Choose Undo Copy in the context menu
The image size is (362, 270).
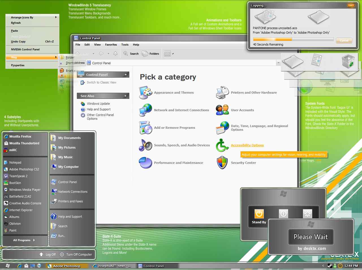pyautogui.click(x=32, y=41)
